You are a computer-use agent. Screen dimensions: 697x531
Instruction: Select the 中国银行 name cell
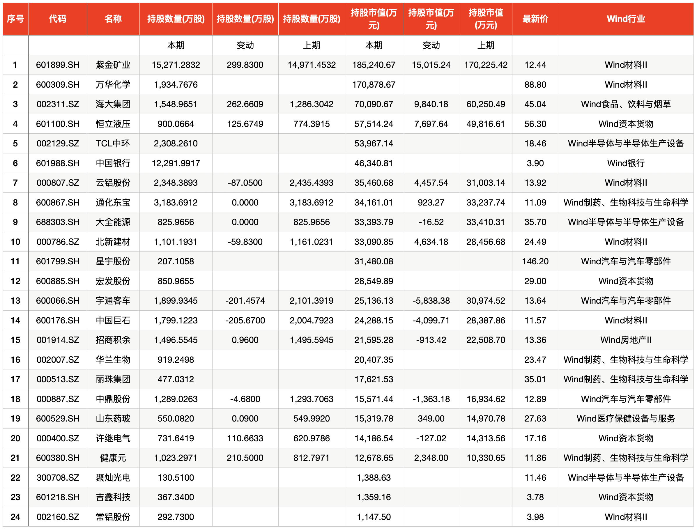click(x=113, y=163)
